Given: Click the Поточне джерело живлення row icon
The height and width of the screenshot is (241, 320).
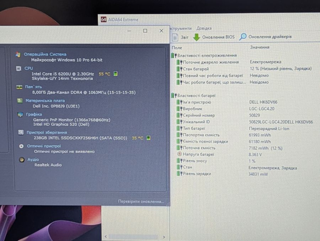Looking at the screenshot, I should [180, 62].
